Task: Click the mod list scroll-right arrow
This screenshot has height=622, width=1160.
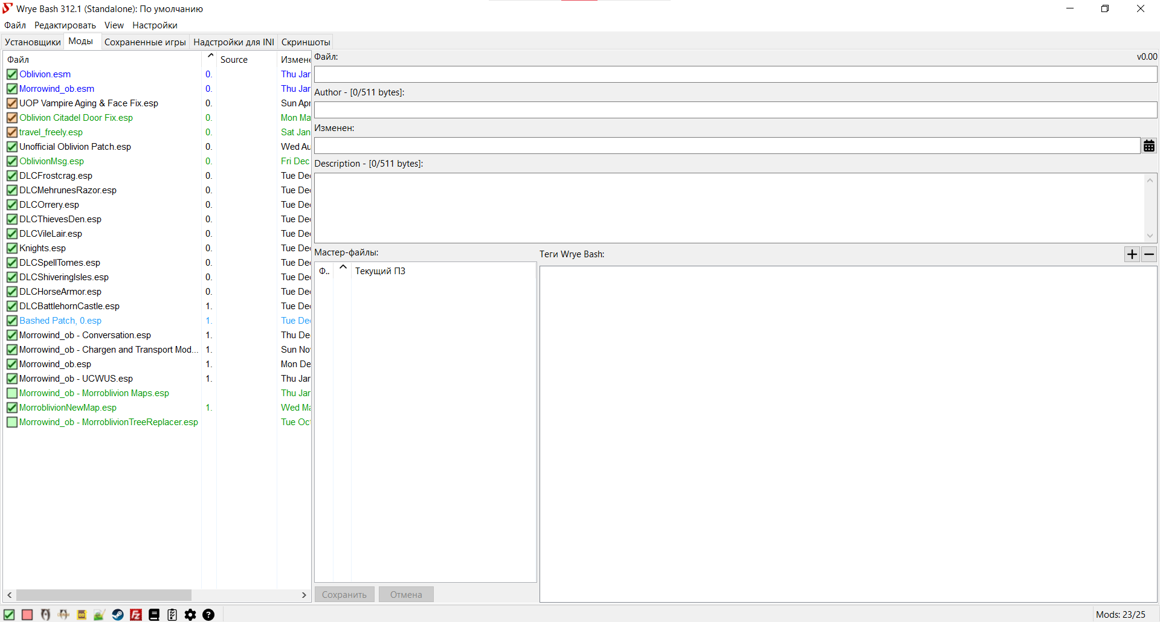Action: tap(304, 595)
